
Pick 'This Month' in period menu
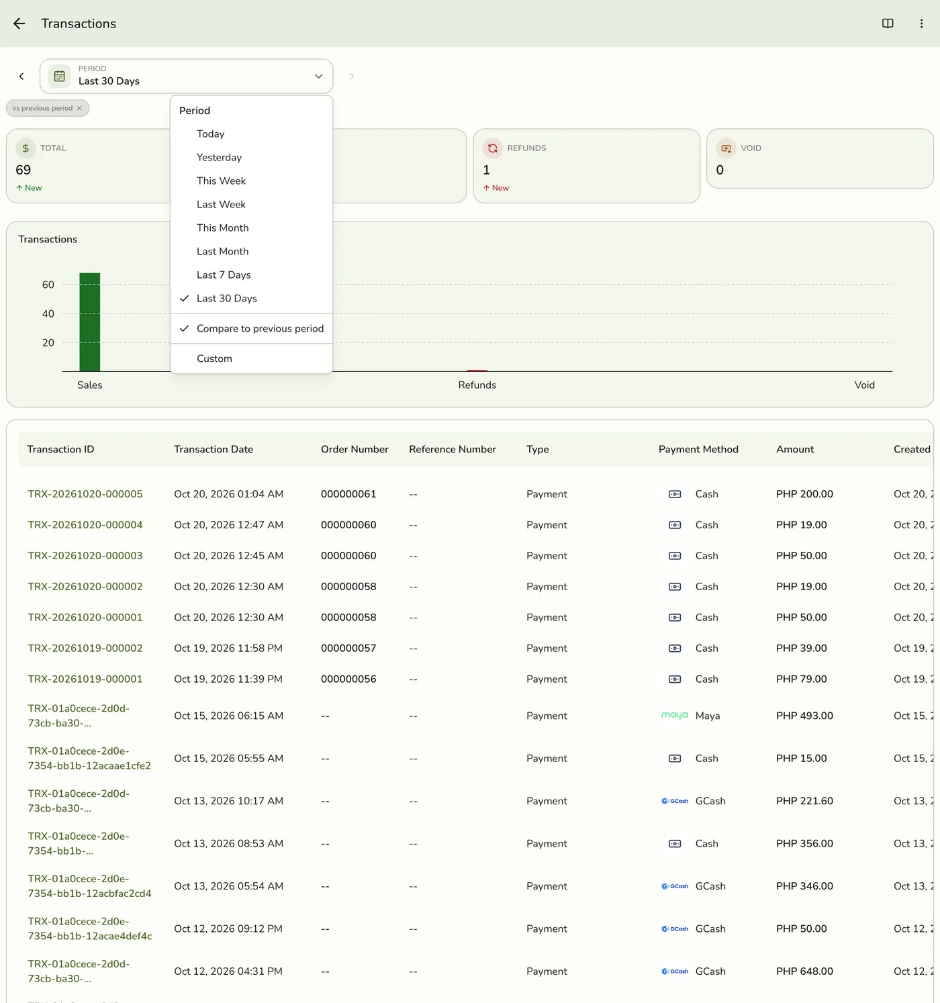(252, 228)
